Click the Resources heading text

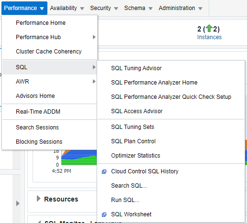click(61, 199)
